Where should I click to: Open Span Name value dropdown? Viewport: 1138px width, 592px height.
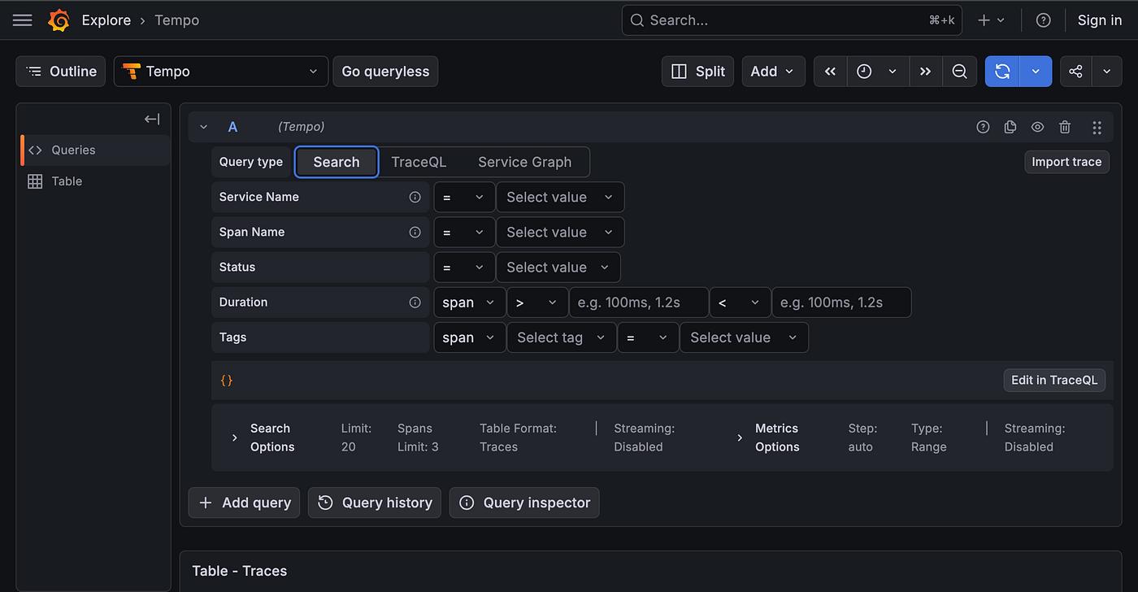pyautogui.click(x=560, y=232)
